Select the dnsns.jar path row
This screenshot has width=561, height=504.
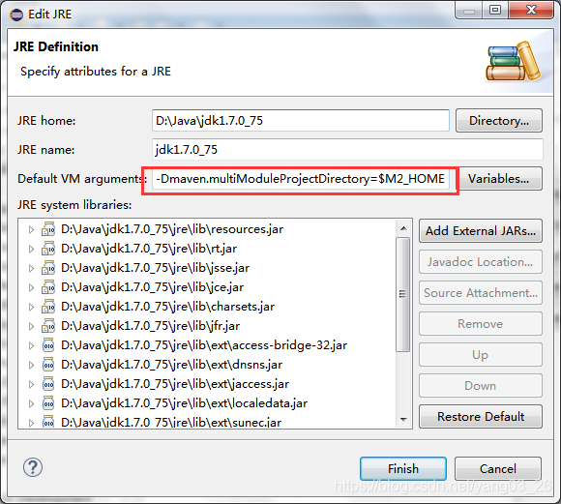click(172, 365)
